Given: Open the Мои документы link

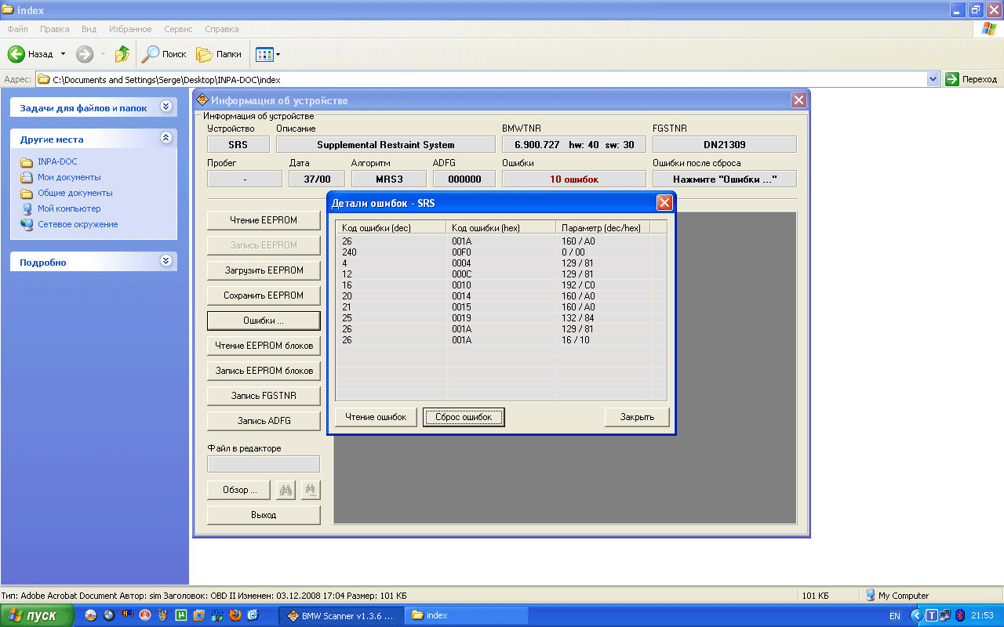Looking at the screenshot, I should click(69, 177).
